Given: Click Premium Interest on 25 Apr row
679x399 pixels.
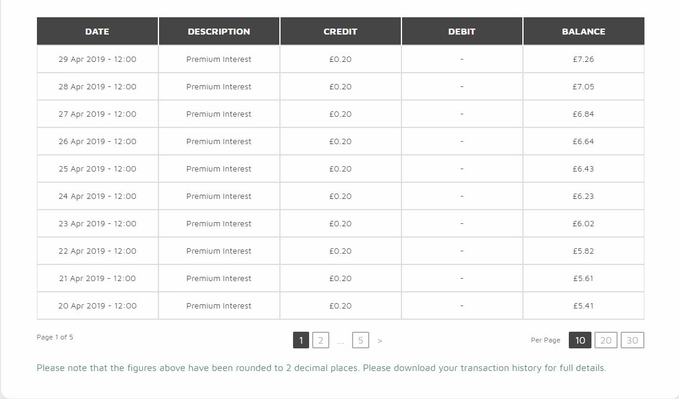Looking at the screenshot, I should coord(219,169).
